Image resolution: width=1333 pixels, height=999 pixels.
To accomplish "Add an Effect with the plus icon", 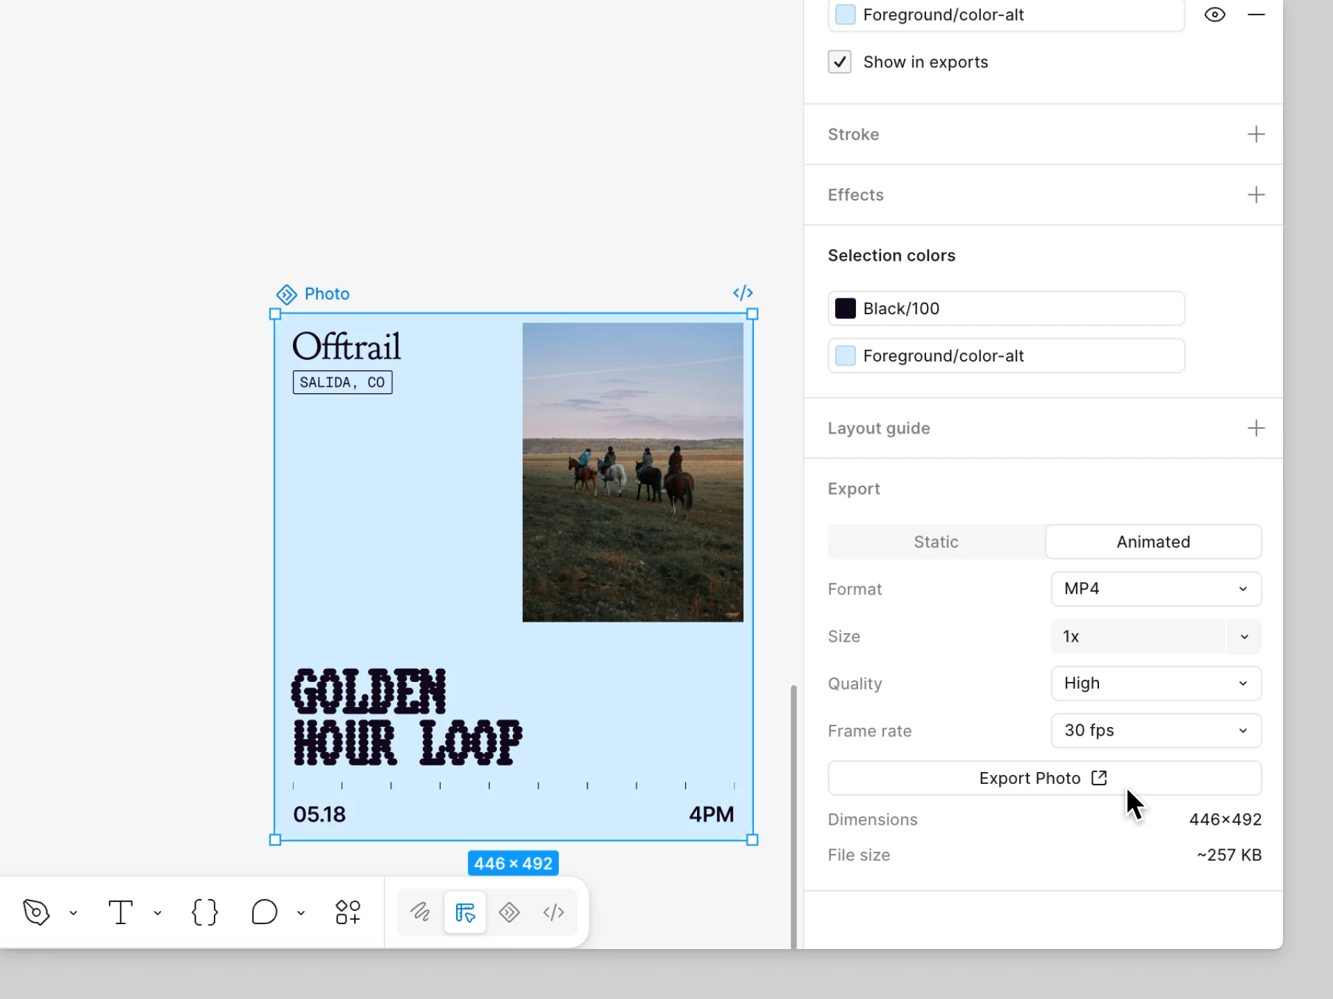I will 1256,194.
